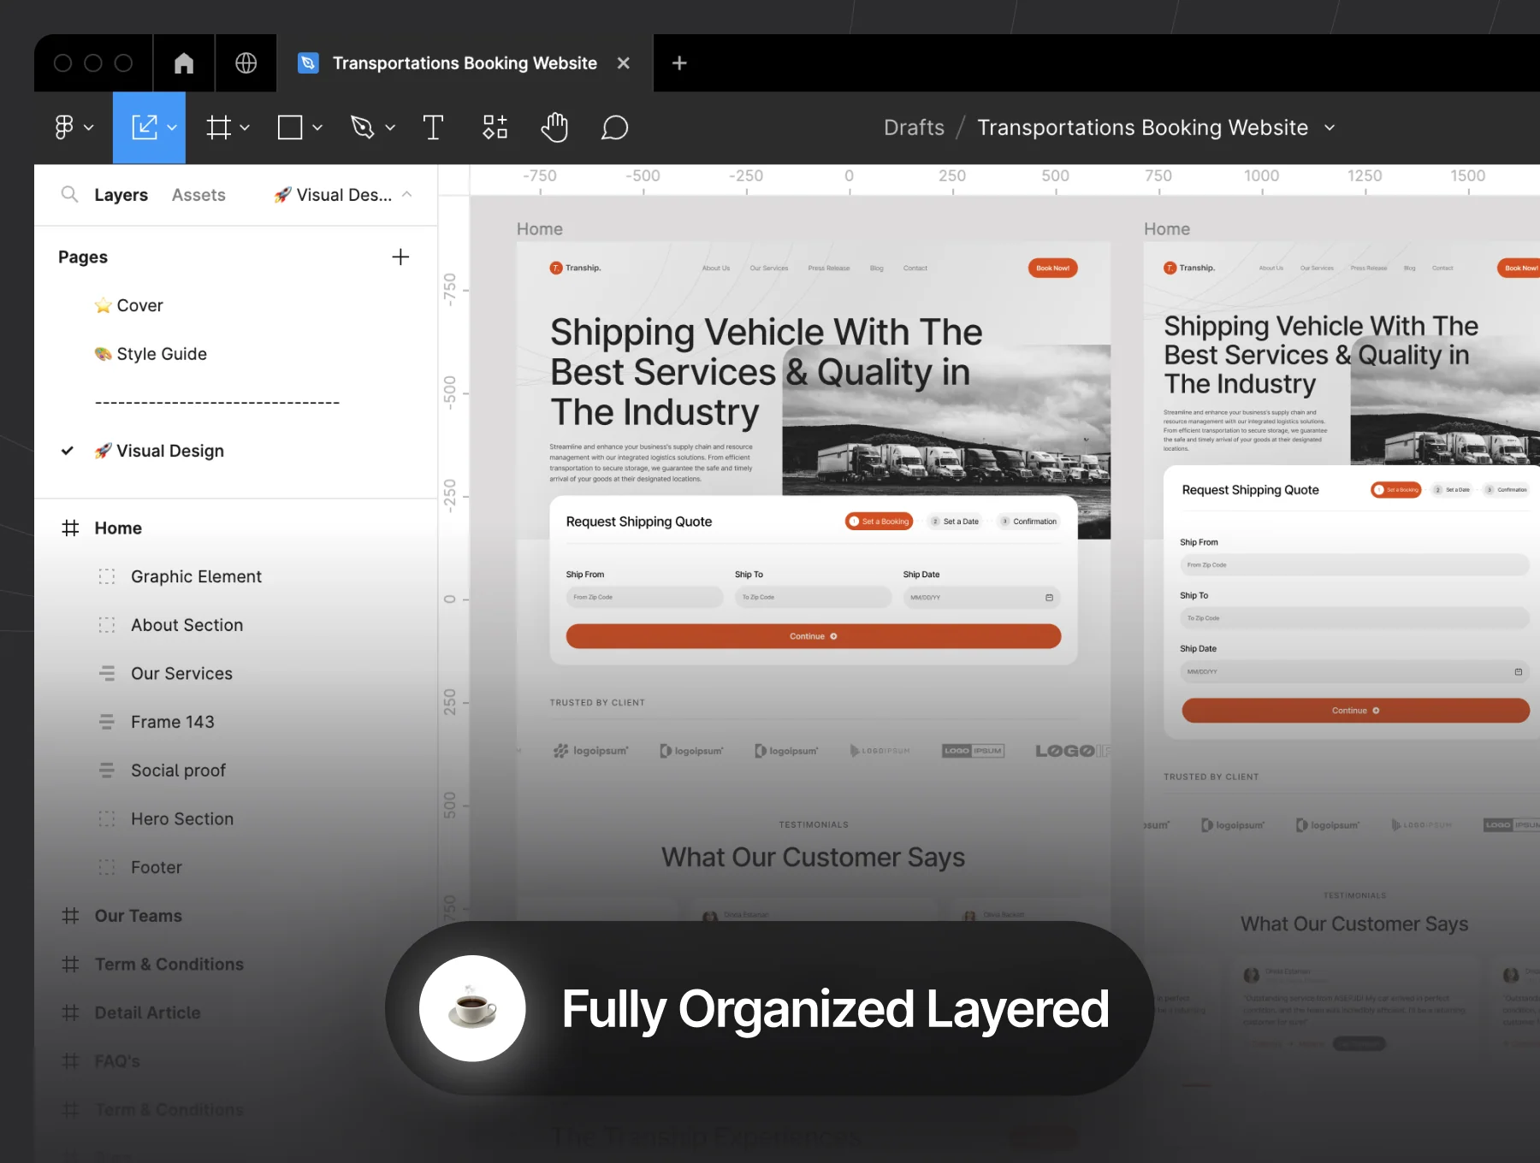Open the Resources components tool

tap(495, 127)
